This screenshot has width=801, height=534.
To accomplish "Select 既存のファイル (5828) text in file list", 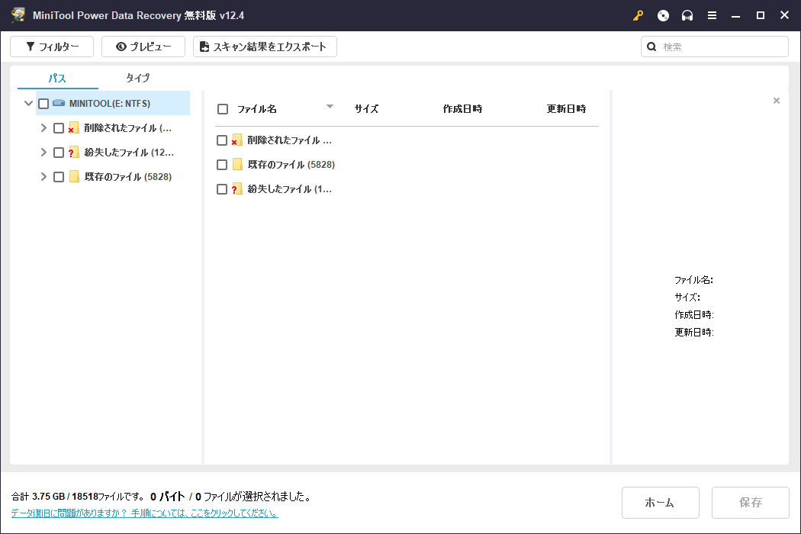I will click(291, 165).
